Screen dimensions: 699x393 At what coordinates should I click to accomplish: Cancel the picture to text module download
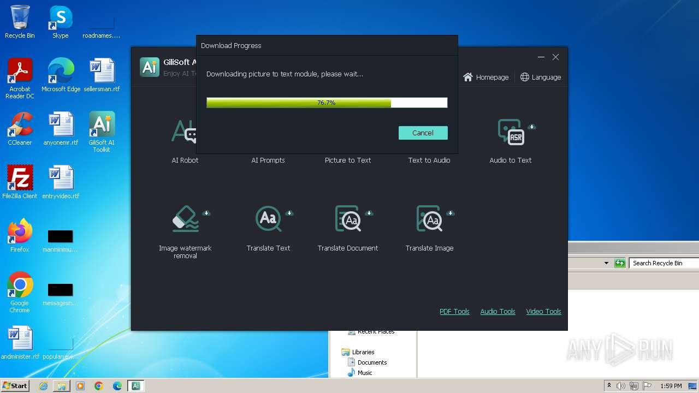pos(423,133)
